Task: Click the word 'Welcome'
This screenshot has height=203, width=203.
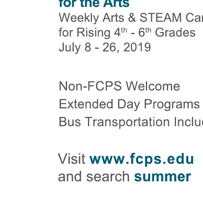Action: point(153,86)
